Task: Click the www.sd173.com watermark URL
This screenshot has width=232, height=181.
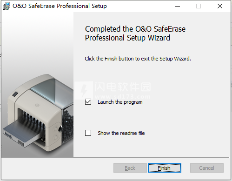Action: [122, 97]
